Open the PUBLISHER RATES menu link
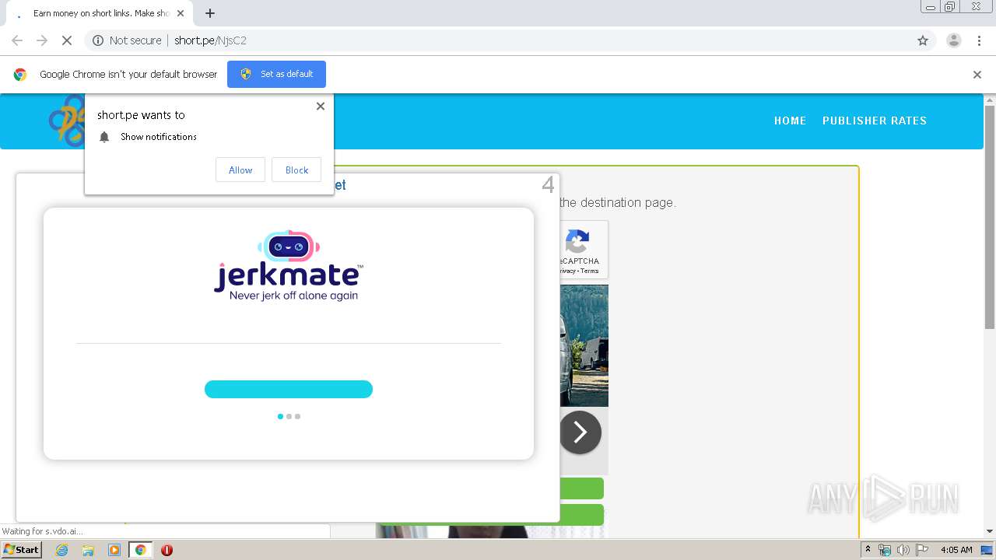Viewport: 996px width, 560px height. [x=874, y=121]
